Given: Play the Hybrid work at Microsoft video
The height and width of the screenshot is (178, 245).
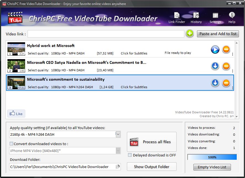Looking at the screenshot, I should tap(215, 49).
